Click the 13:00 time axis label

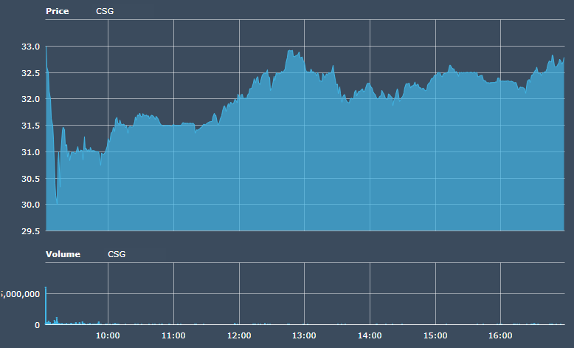coord(304,335)
